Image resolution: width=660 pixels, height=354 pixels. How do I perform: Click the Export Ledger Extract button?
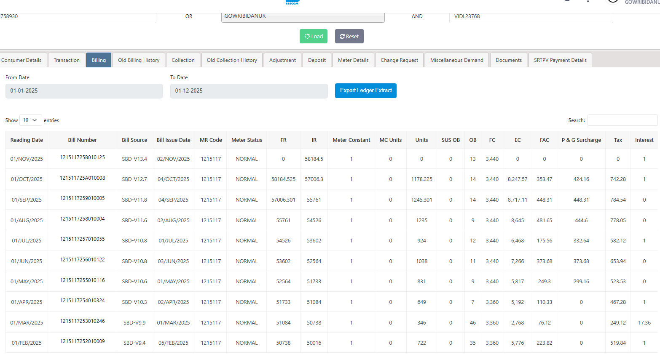[x=365, y=90]
